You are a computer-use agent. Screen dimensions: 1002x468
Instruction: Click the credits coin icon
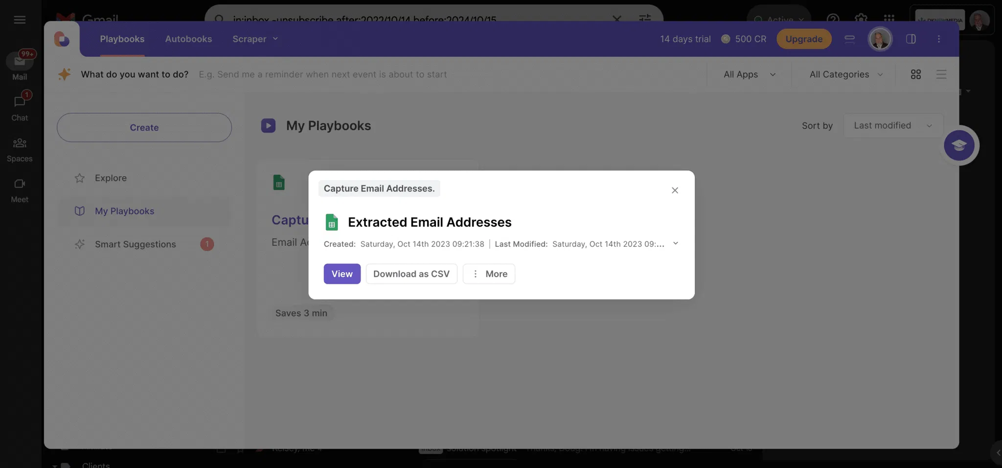tap(726, 39)
